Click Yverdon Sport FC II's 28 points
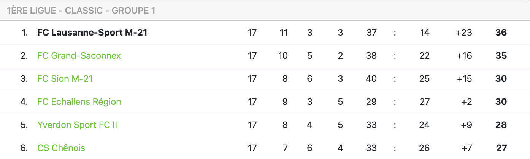This screenshot has height=159, width=530. 501,125
